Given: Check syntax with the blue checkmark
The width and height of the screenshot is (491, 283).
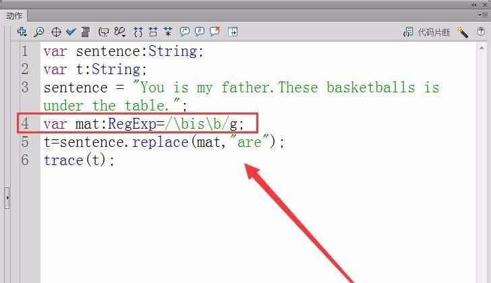Looking at the screenshot, I should click(71, 32).
